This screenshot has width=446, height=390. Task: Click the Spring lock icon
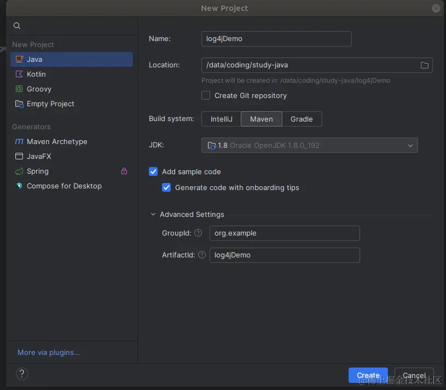point(124,171)
